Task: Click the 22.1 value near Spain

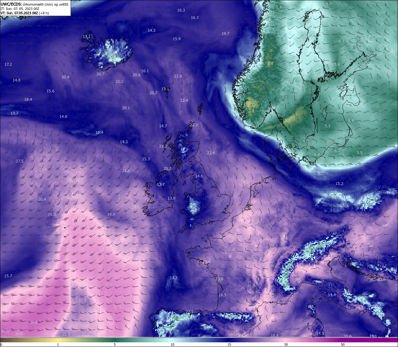Action: 189,312
